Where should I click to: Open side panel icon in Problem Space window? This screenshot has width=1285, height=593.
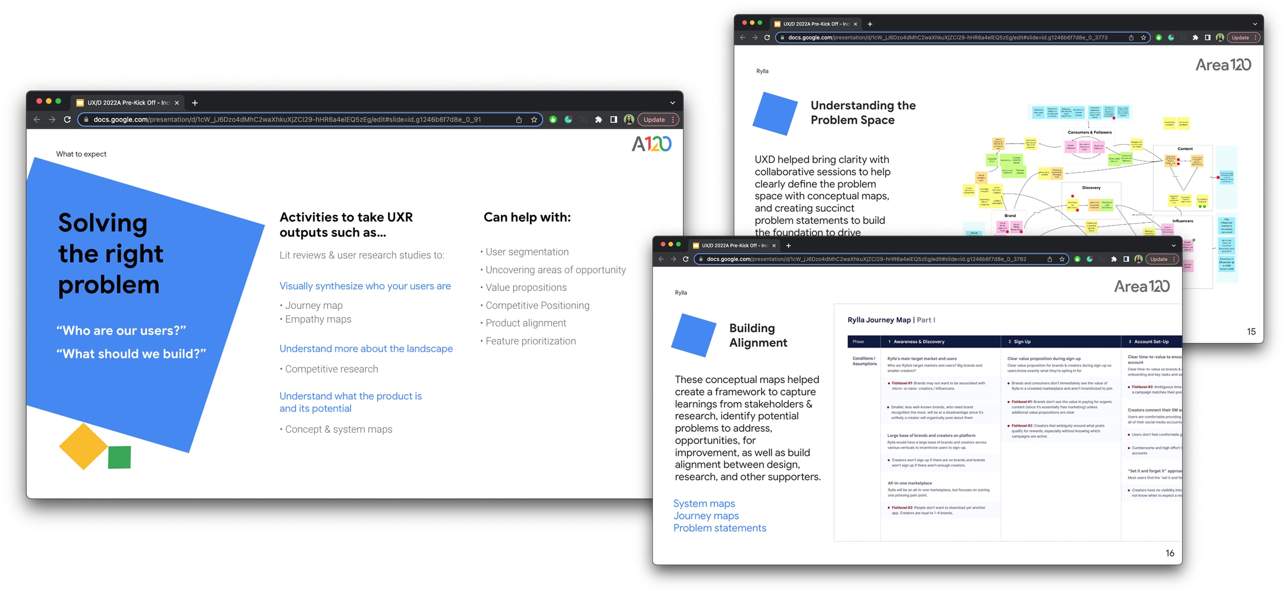coord(1208,37)
